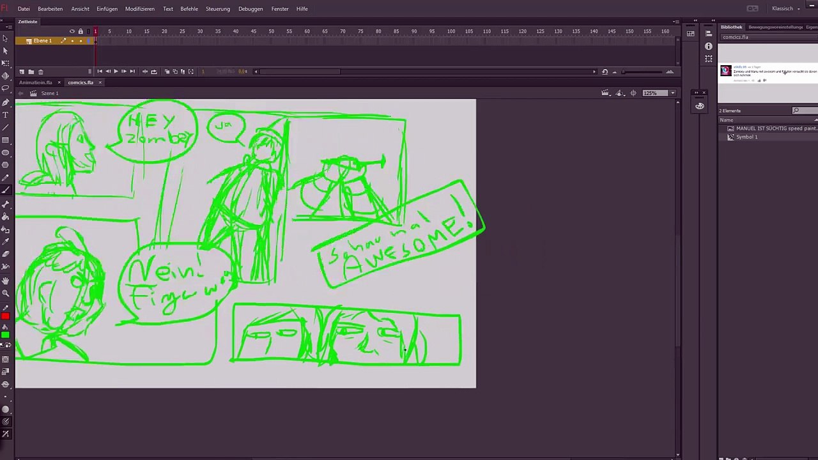818x460 pixels.
Task: Select the Free Transform tool
Action: tap(5, 63)
